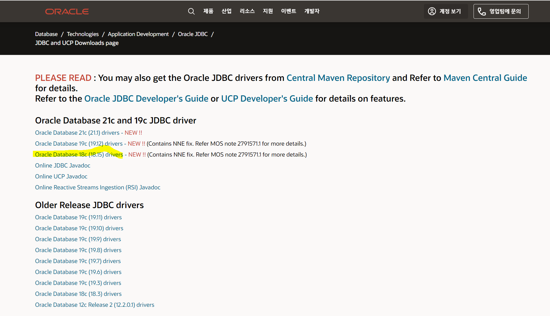The image size is (550, 316).
Task: Open Oracle Database 18c (18.3) drivers
Action: pyautogui.click(x=78, y=294)
